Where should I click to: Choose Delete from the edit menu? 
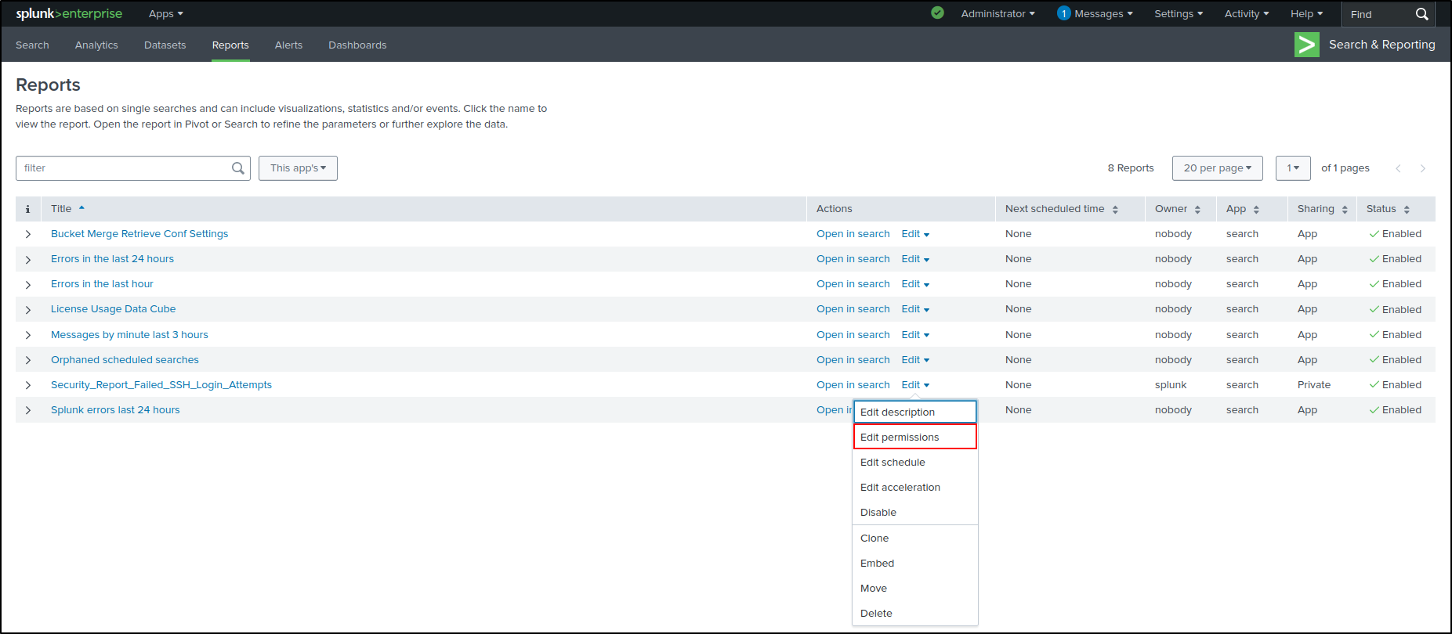coord(915,614)
